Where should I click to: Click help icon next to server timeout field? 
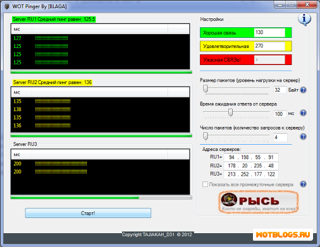(303, 113)
